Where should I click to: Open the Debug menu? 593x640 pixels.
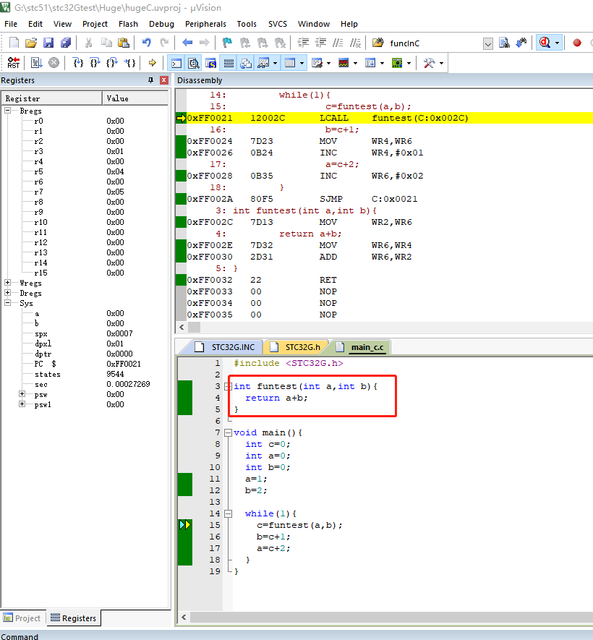[x=161, y=24]
